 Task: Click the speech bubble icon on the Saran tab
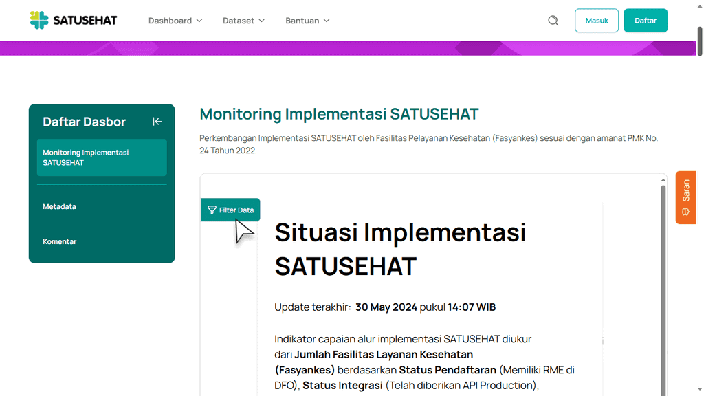point(685,211)
